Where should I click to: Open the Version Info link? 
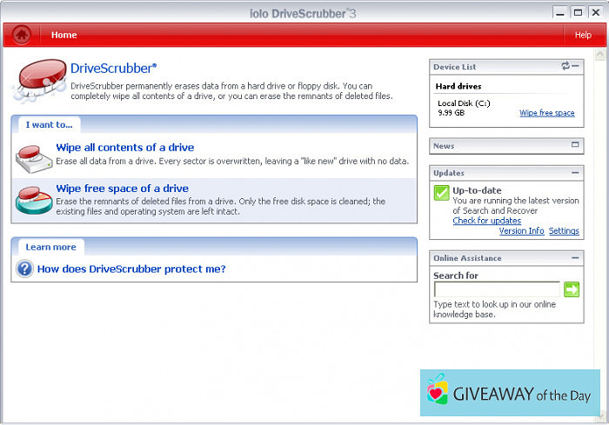[x=521, y=231]
